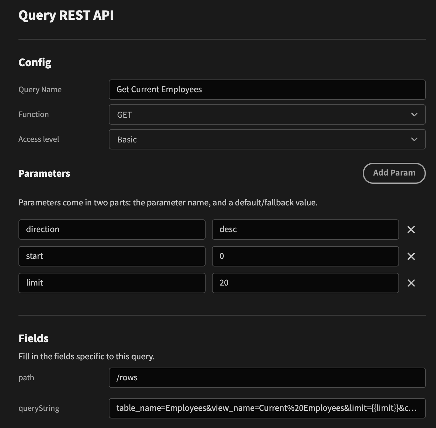
Task: Delete the start parameter row
Action: pos(411,256)
